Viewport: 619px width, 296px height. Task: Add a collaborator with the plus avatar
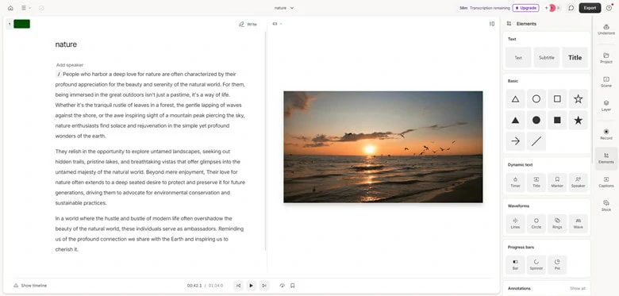547,8
